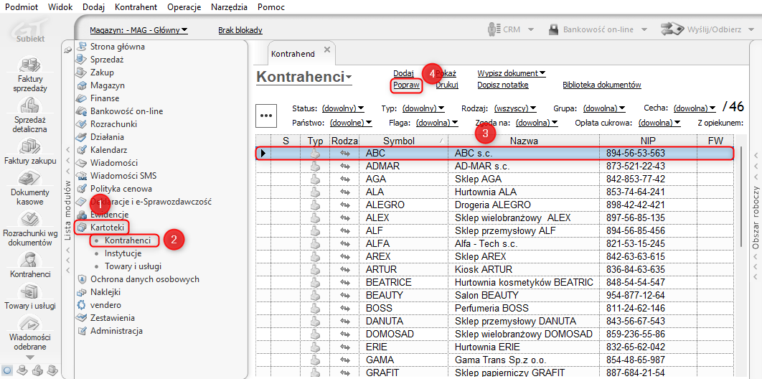Select Towary i usługi under Kartoteki

click(133, 266)
